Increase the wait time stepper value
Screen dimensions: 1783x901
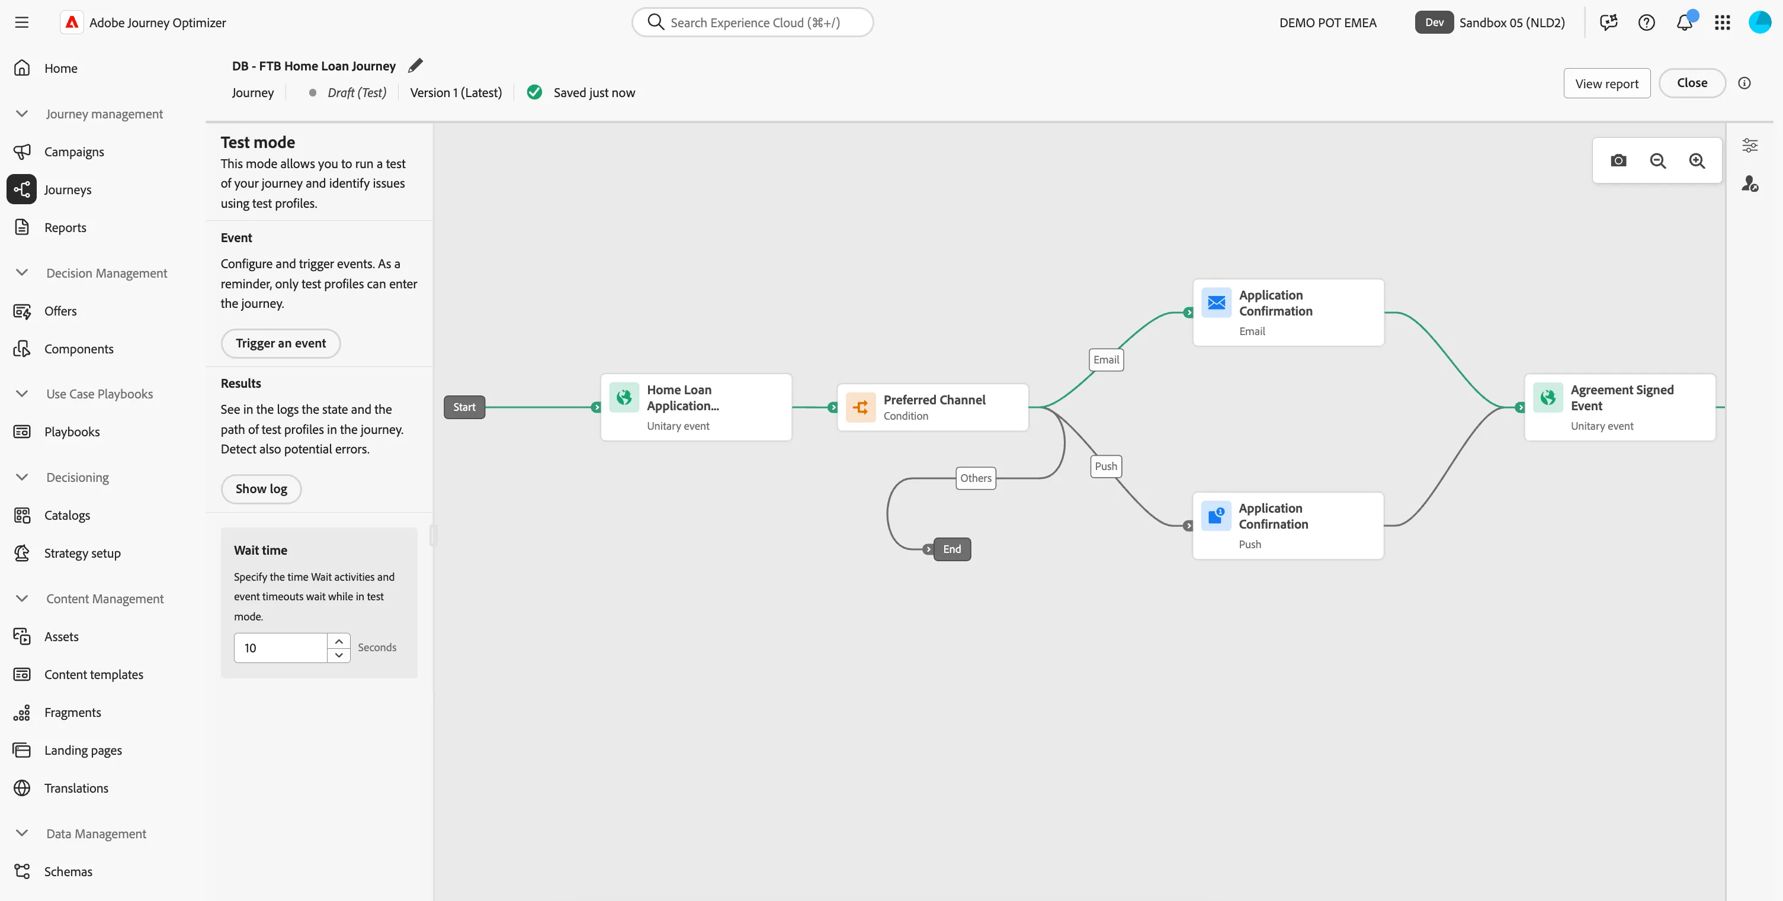coord(338,641)
